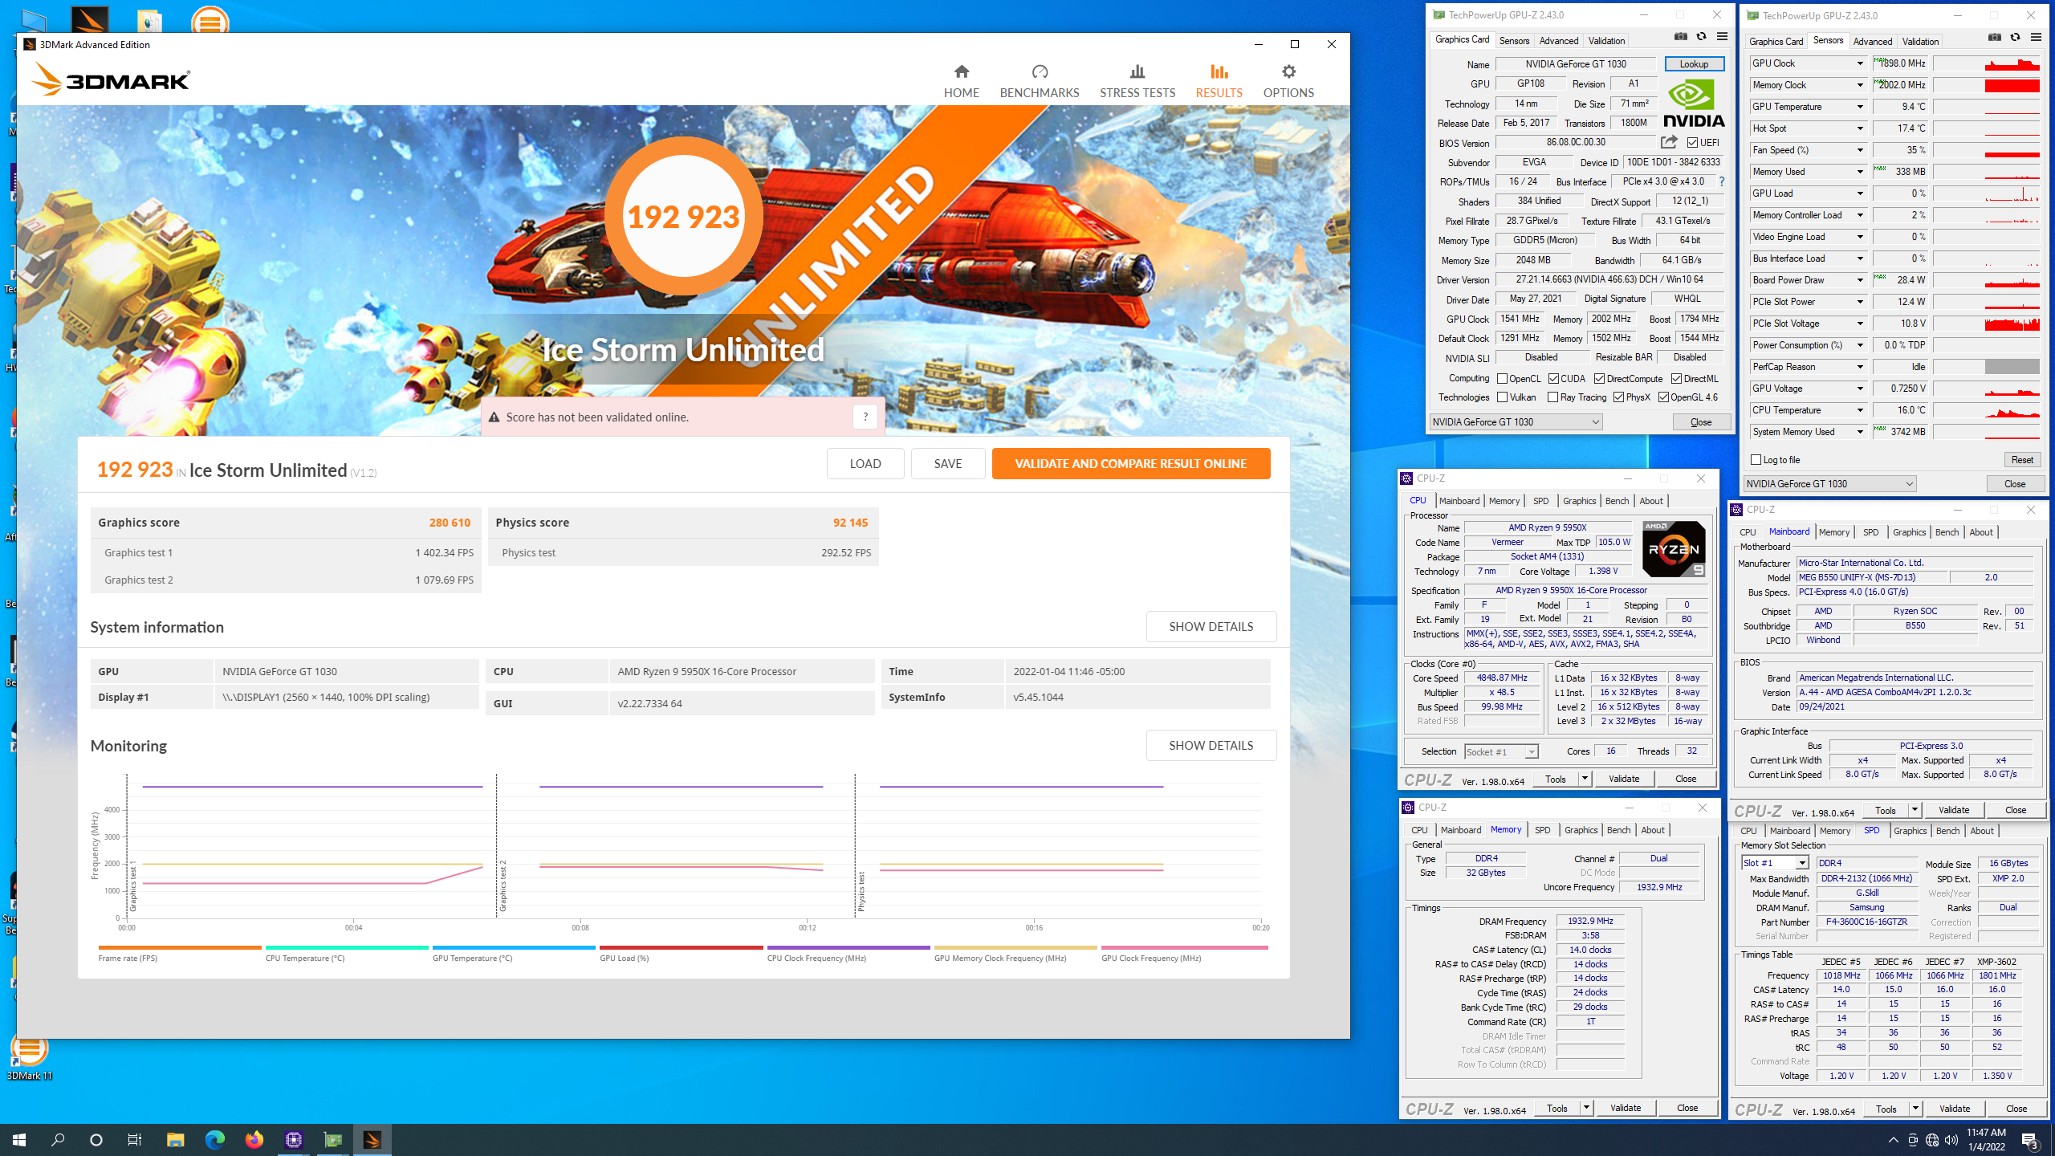This screenshot has width=2055, height=1156.
Task: Open the STRESS TESTS section
Action: (x=1137, y=81)
